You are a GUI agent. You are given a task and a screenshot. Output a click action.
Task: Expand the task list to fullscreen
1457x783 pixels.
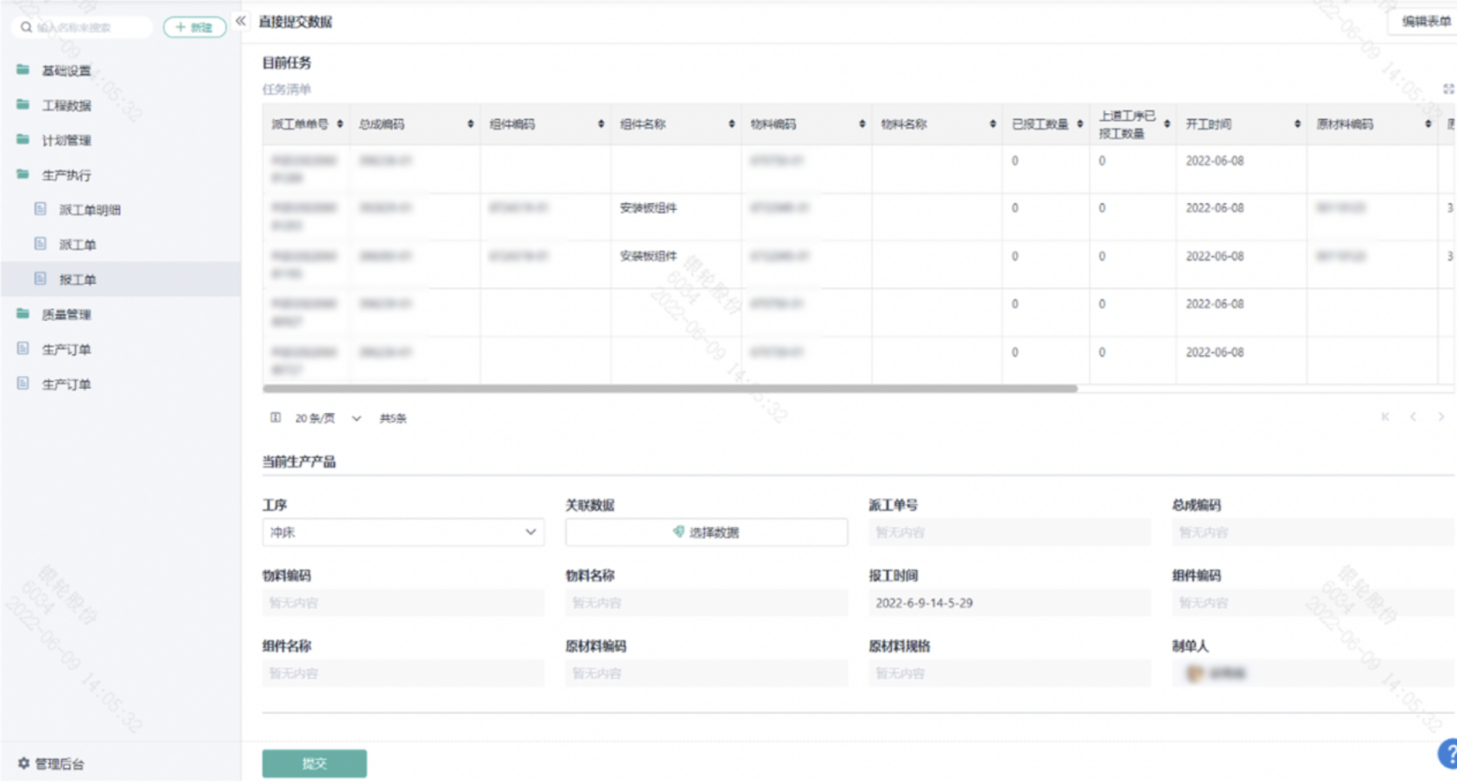click(x=1448, y=89)
